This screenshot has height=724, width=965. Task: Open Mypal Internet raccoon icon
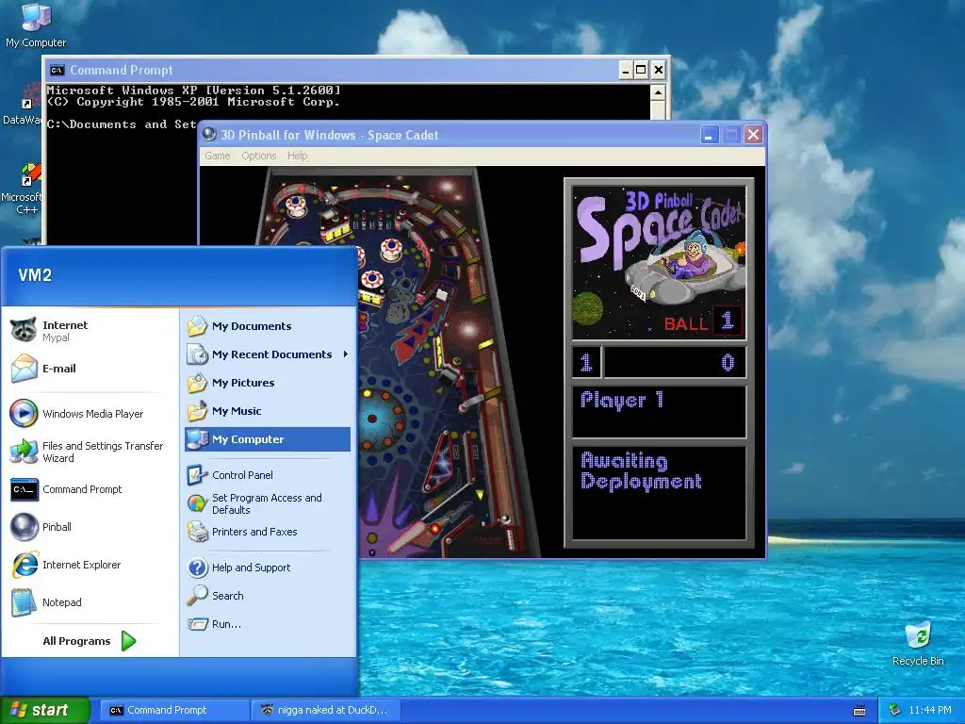(24, 331)
